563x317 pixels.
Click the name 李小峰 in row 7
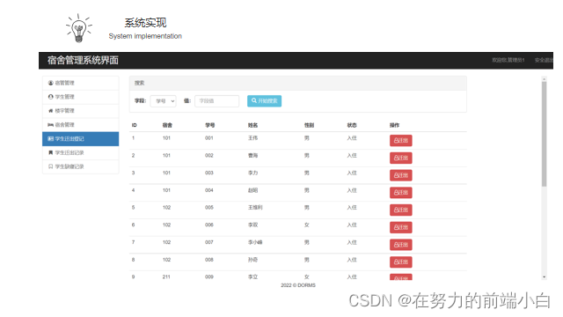255,242
